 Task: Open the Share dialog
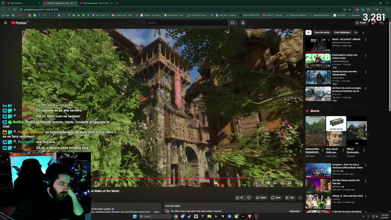click(x=261, y=198)
